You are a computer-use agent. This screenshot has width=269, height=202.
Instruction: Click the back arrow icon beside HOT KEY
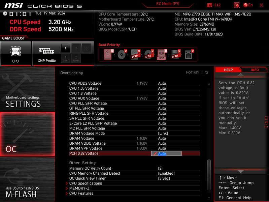pos(207,73)
